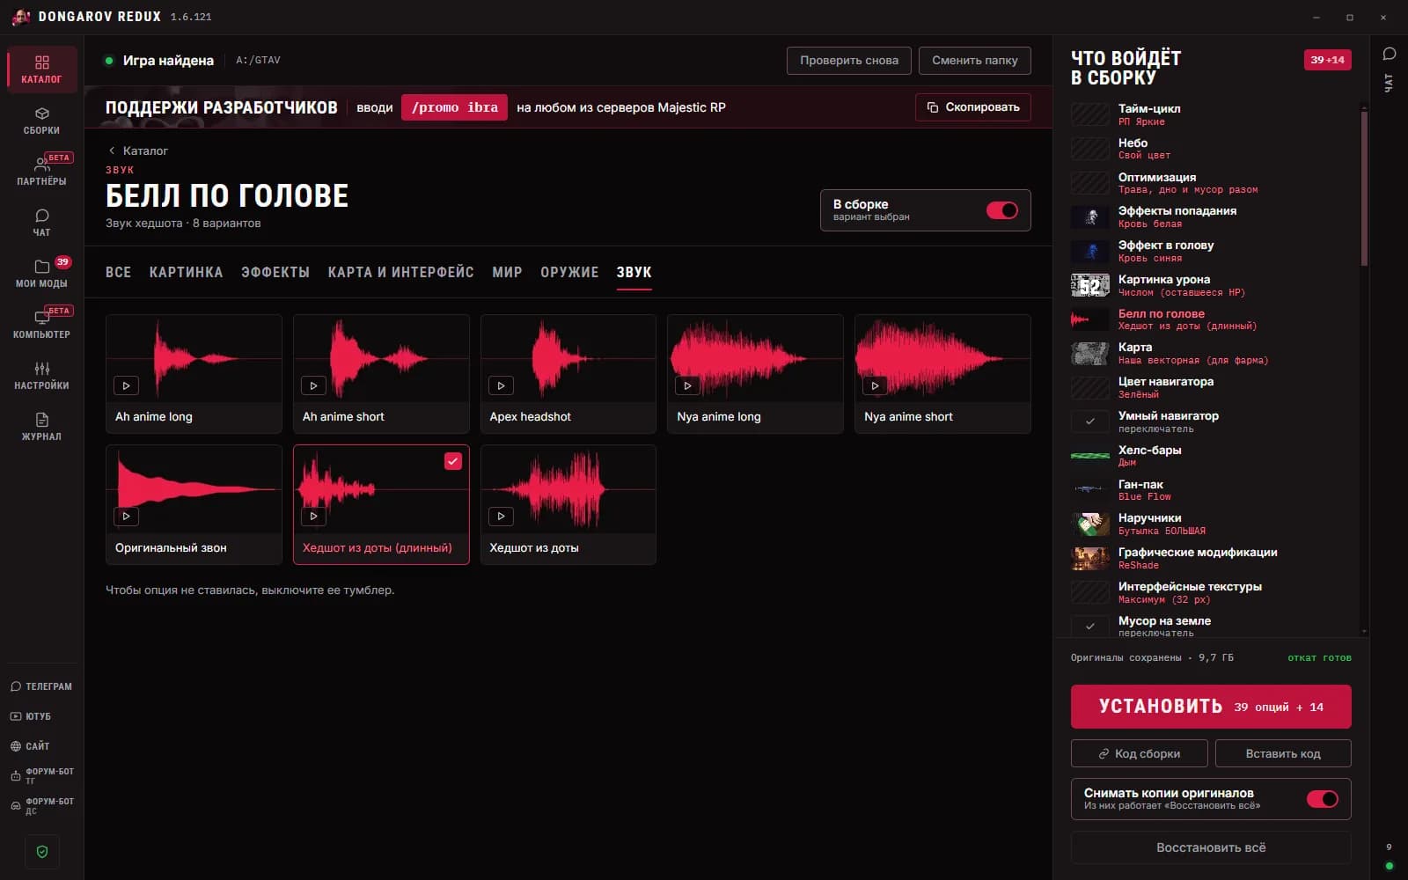Open the Партнёры beta section
Image resolution: width=1408 pixels, height=880 pixels.
(41, 172)
